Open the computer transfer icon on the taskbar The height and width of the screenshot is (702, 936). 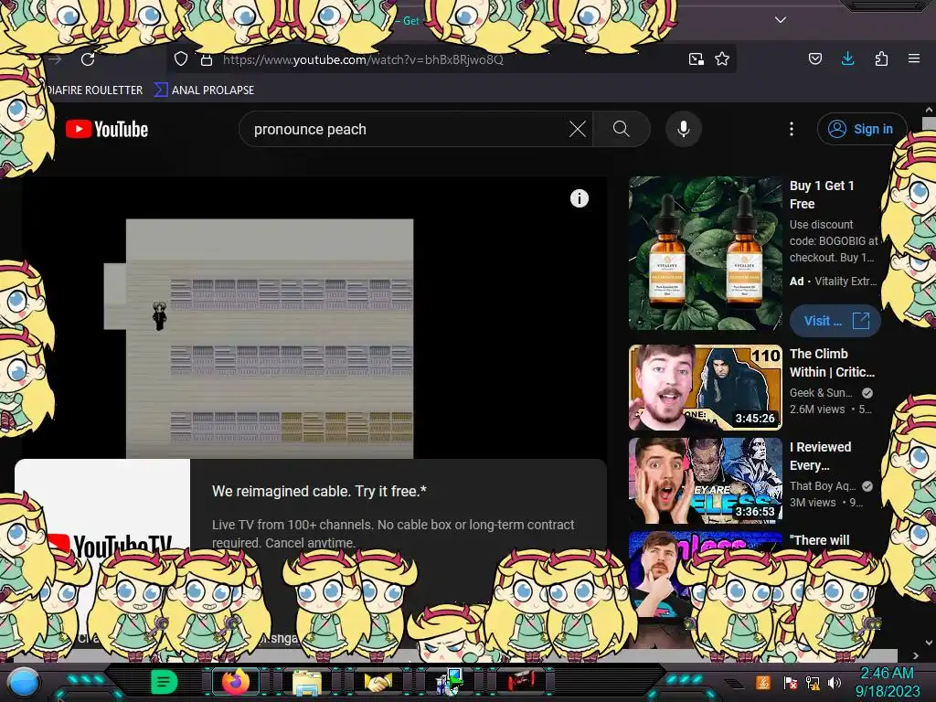[449, 682]
